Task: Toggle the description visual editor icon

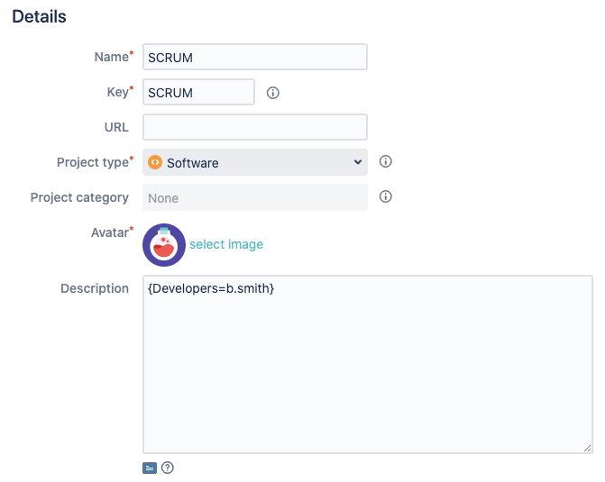Action: point(150,468)
